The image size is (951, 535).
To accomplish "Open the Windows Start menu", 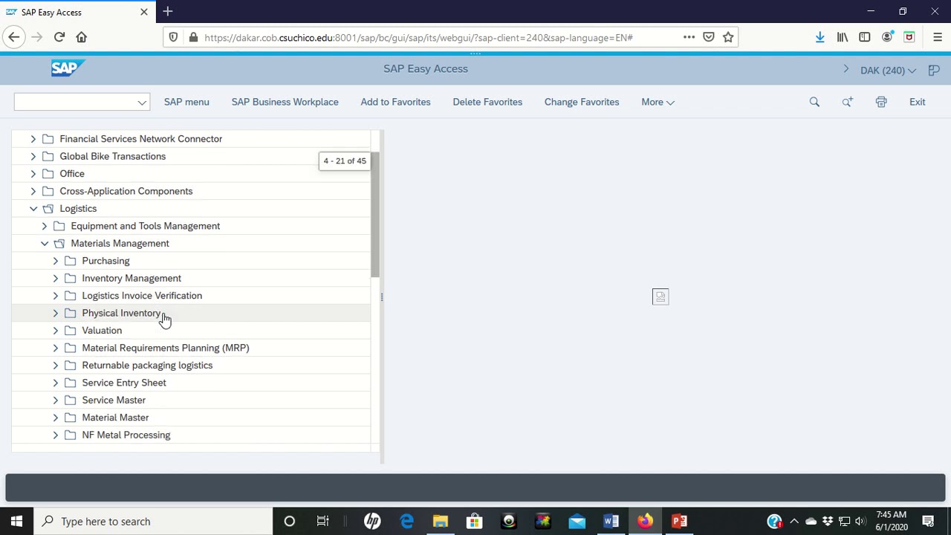I will (x=16, y=522).
